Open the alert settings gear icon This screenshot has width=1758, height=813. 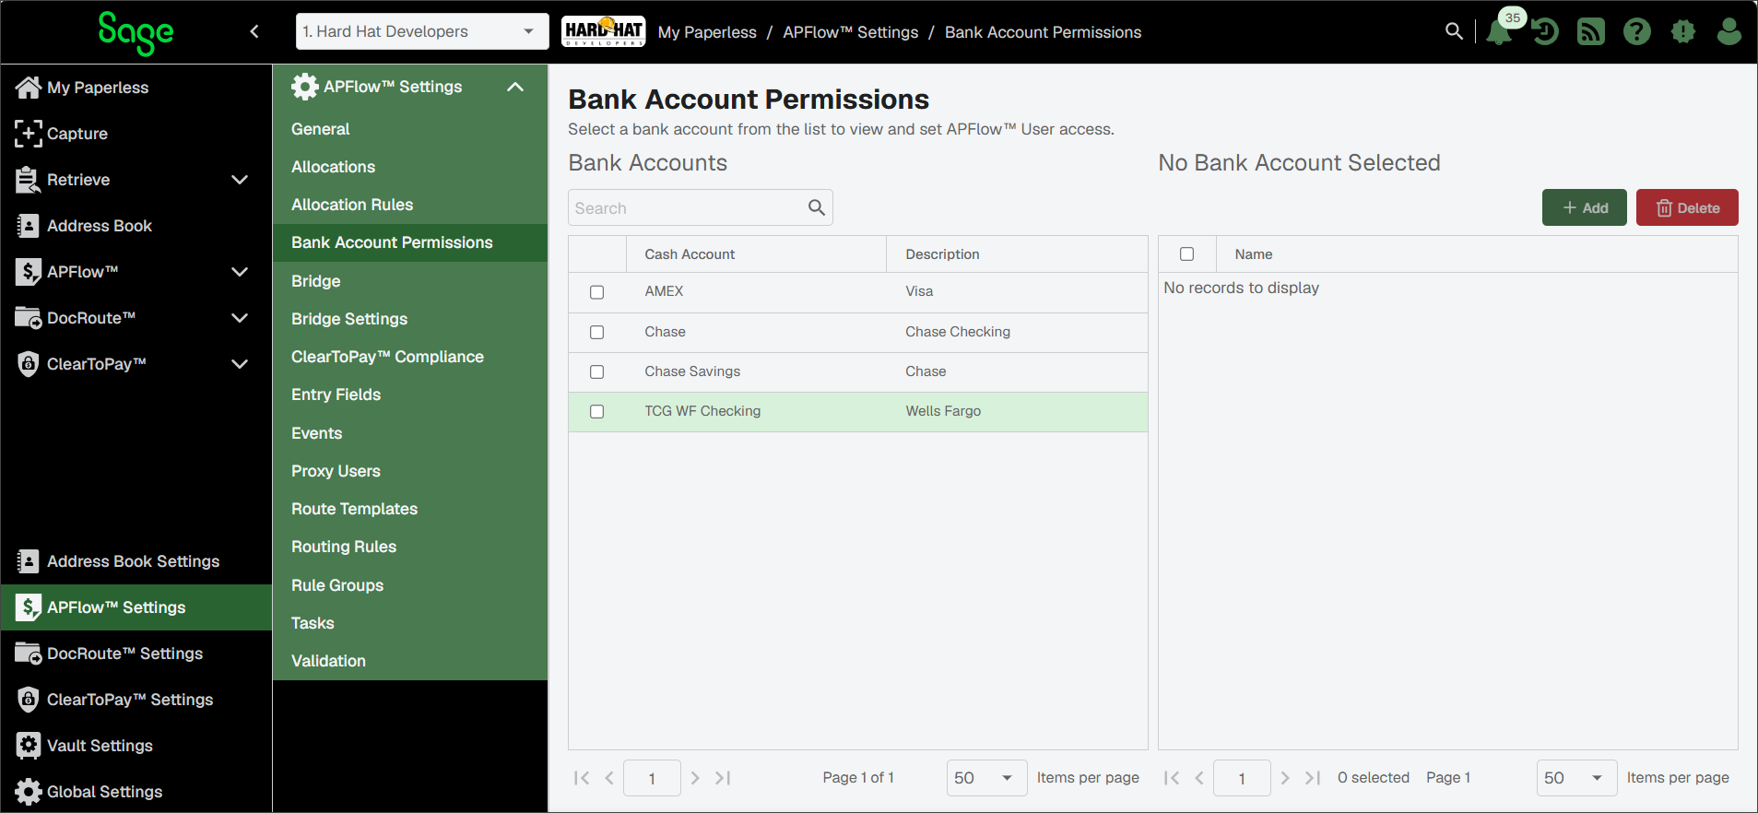coord(1683,31)
